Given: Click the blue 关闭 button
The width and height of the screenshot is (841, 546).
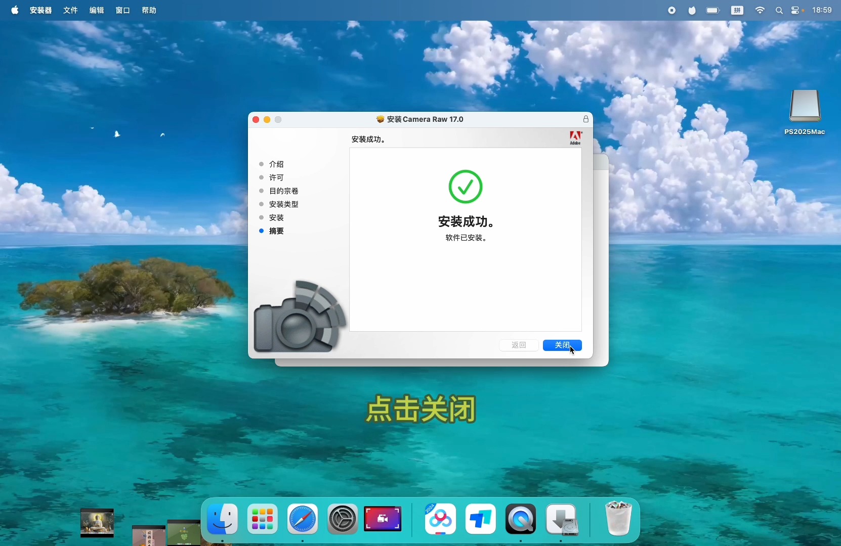Looking at the screenshot, I should [562, 345].
